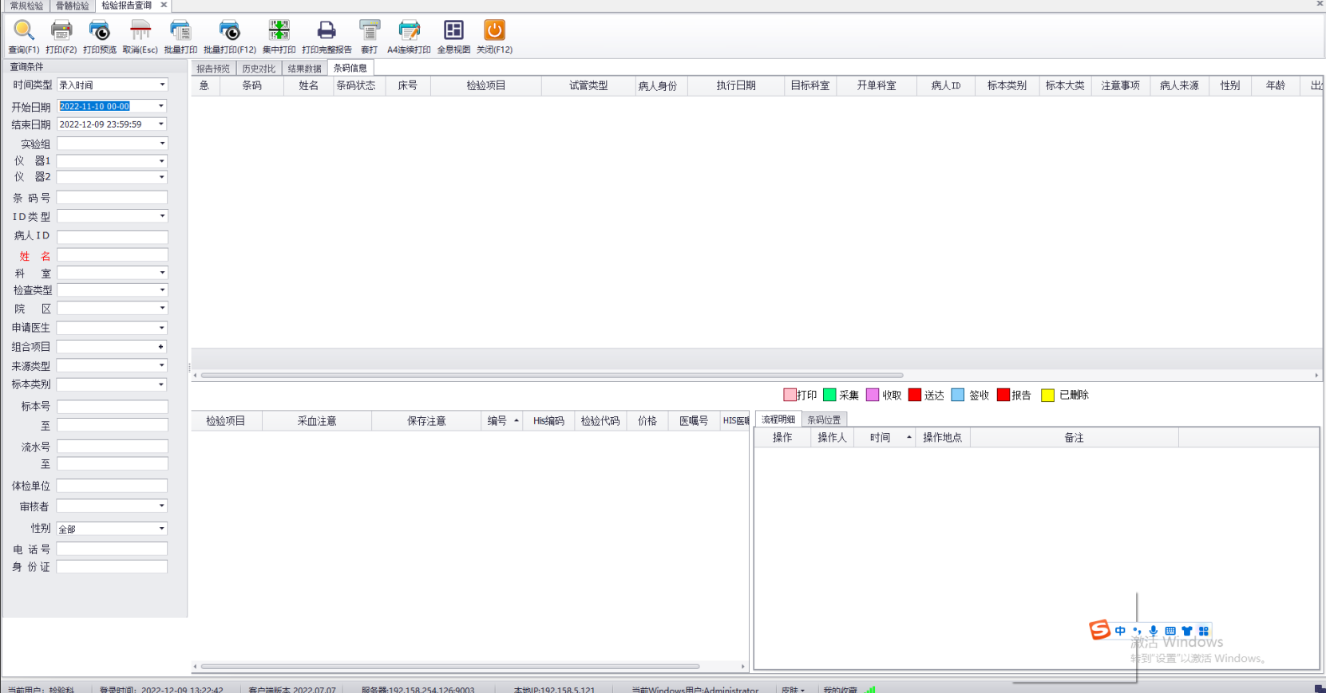
Task: Click the 套打 overlay print icon
Action: pos(370,31)
